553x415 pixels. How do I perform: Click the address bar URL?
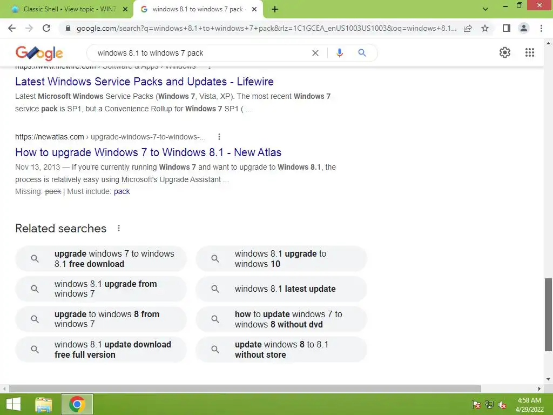266,28
